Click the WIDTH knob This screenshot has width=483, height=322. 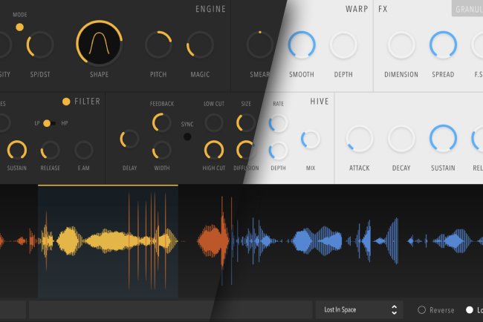pyautogui.click(x=162, y=151)
